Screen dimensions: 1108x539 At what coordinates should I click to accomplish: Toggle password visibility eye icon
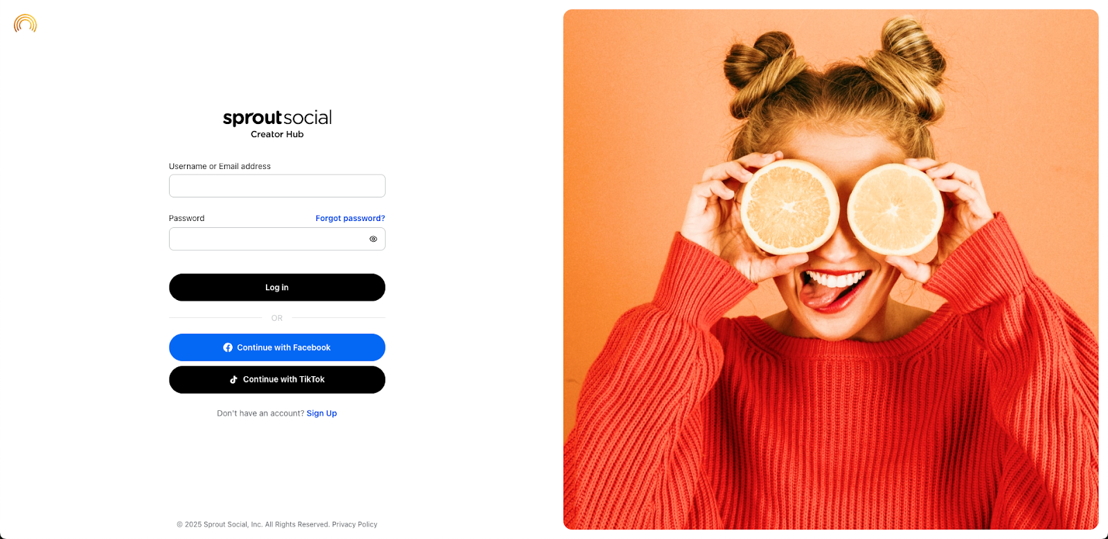coord(373,239)
